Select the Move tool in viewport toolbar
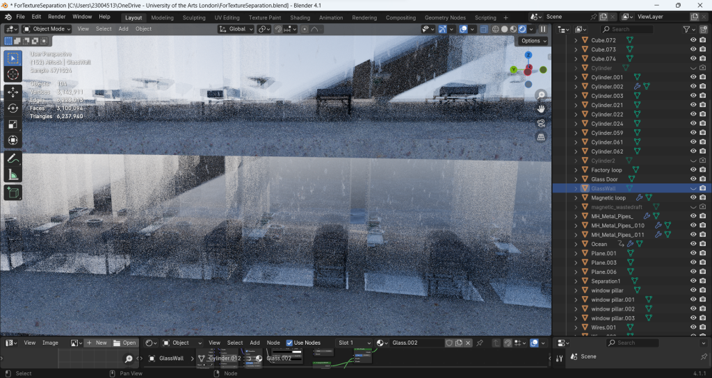712x378 pixels. (13, 91)
